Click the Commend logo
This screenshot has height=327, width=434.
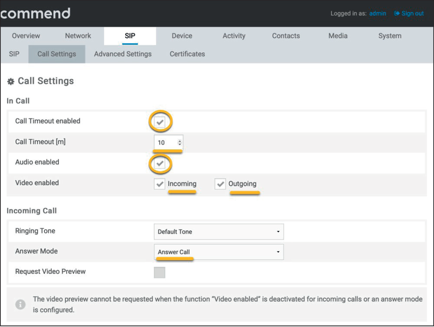click(35, 13)
